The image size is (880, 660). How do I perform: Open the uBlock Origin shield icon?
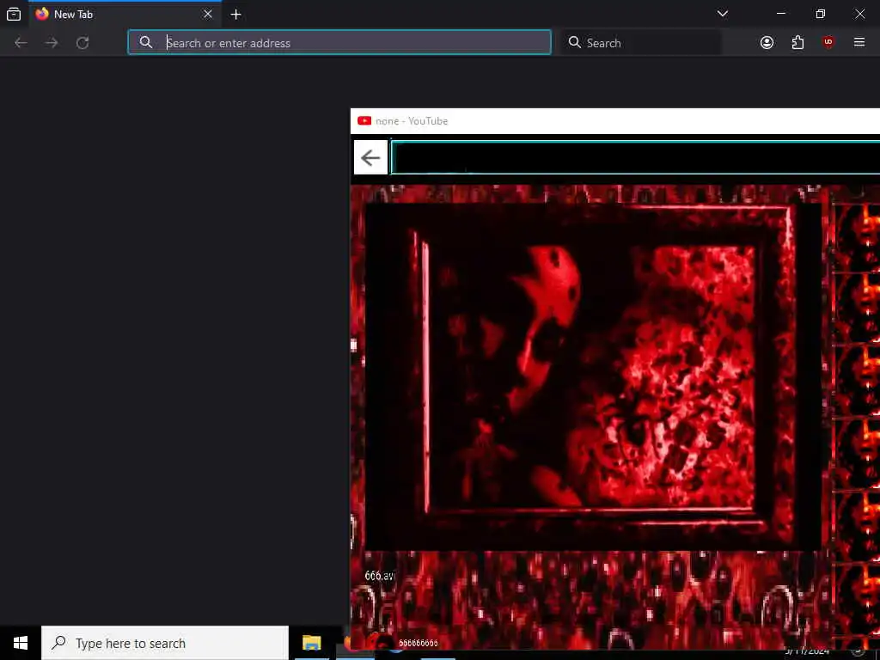pyautogui.click(x=828, y=42)
